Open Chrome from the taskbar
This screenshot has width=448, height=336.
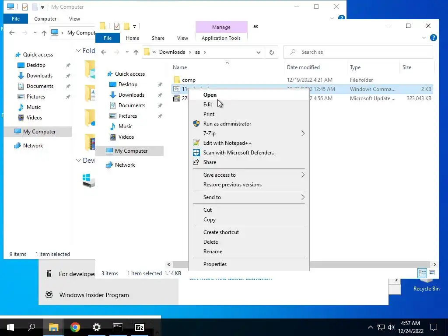pos(75,327)
